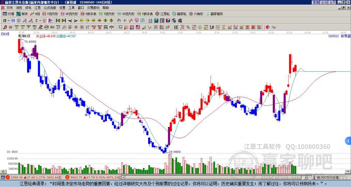Open the calculator icon

[x=156, y=21]
